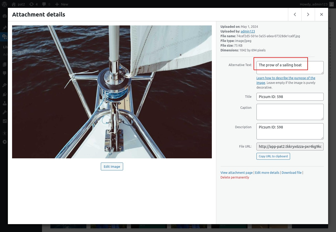Click the sailing boat image preview
Image resolution: width=336 pixels, height=232 pixels.
pos(112,92)
